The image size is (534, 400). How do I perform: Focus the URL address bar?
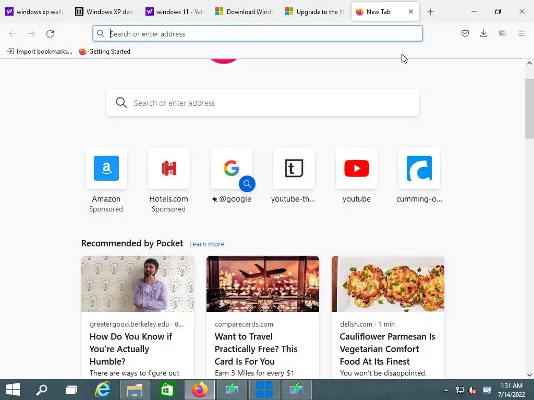point(258,34)
